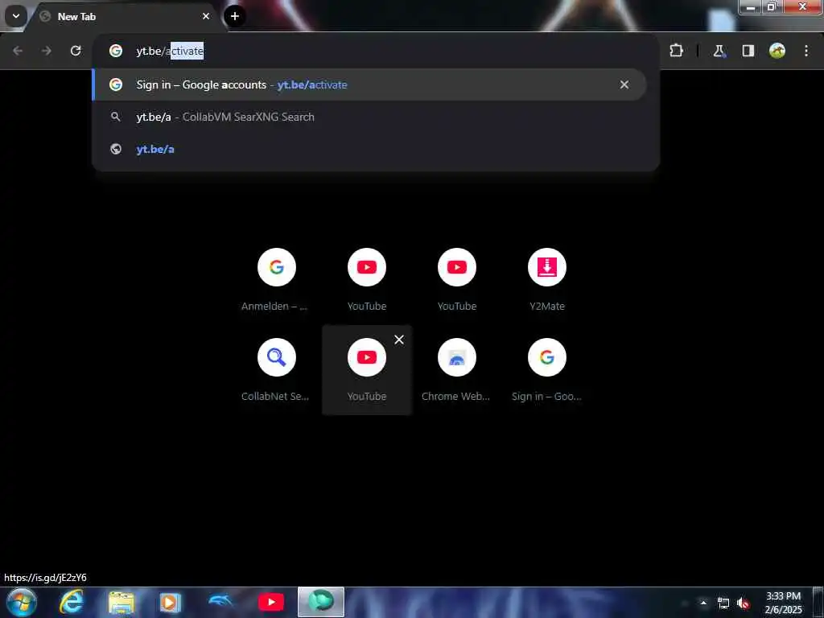Open the Anmelden Google shortcut
Viewport: 824px width, 618px height.
click(277, 279)
